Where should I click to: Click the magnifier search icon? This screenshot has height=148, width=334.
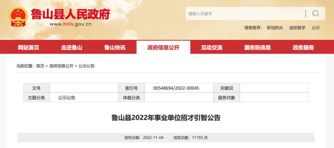315,14
